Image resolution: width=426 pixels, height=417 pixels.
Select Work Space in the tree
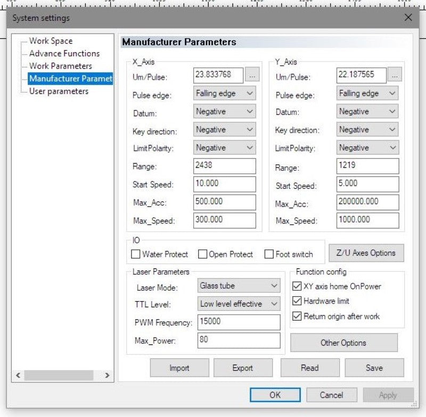pyautogui.click(x=51, y=41)
